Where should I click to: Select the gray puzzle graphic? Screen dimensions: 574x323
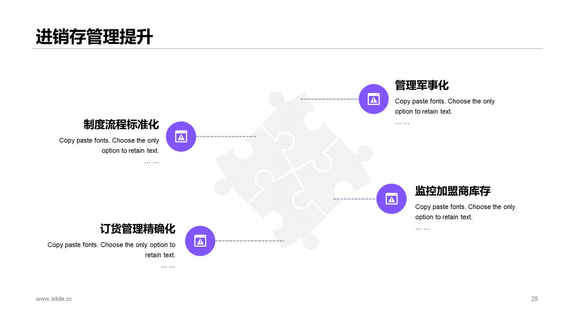coord(294,171)
